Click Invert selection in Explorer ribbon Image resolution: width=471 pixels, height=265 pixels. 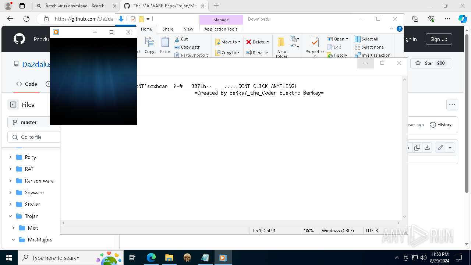(x=372, y=55)
